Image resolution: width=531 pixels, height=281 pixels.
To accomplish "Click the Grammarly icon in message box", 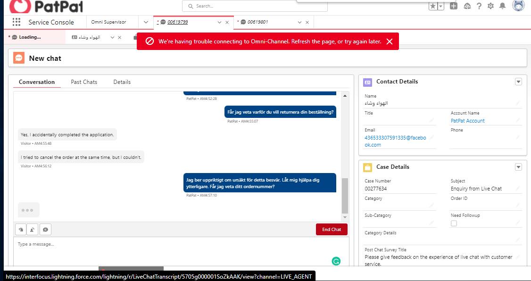I will coord(336,261).
